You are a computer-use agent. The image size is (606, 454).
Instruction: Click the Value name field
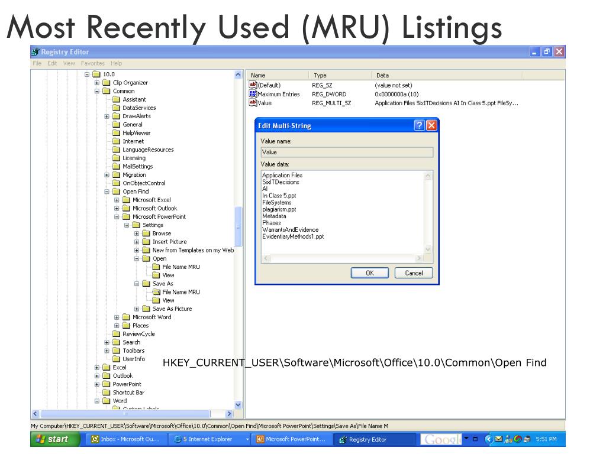coord(347,152)
